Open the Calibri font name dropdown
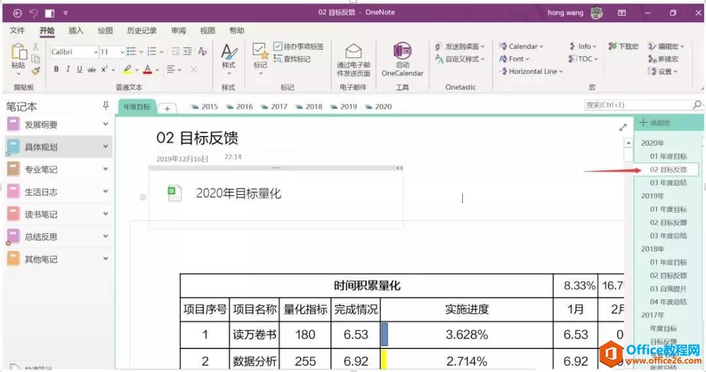The width and height of the screenshot is (706, 372). point(95,52)
